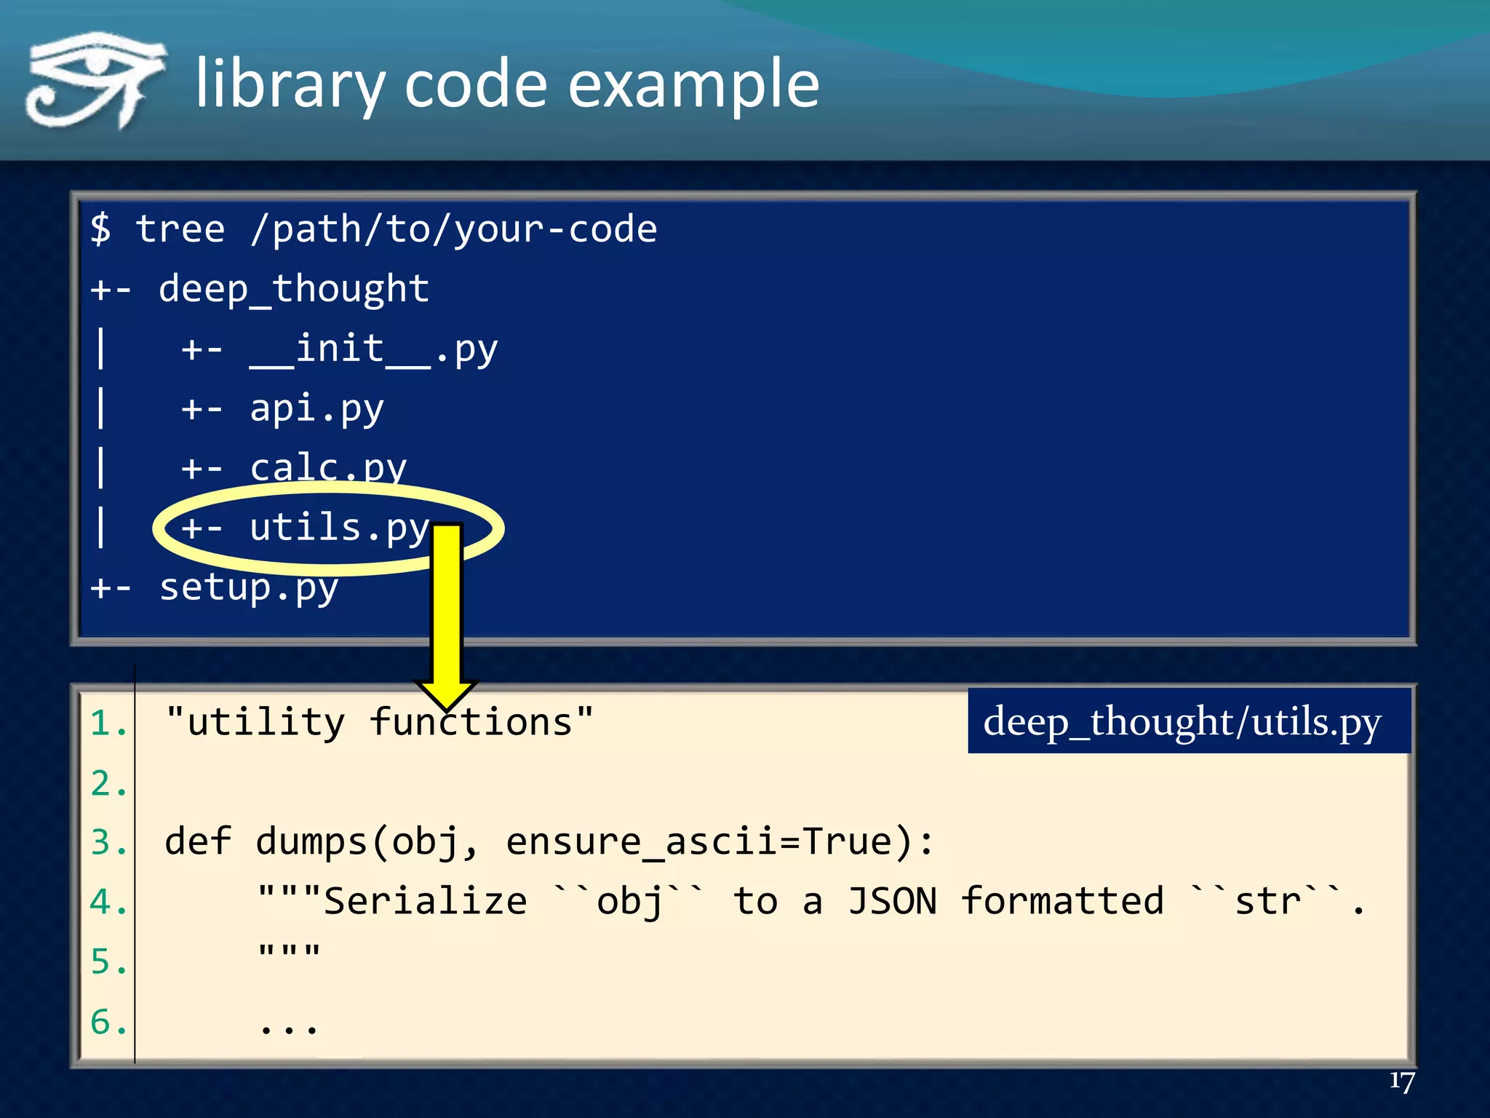Click line number 4 in the code listing

tap(108, 903)
